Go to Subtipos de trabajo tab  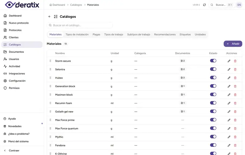[139, 34]
